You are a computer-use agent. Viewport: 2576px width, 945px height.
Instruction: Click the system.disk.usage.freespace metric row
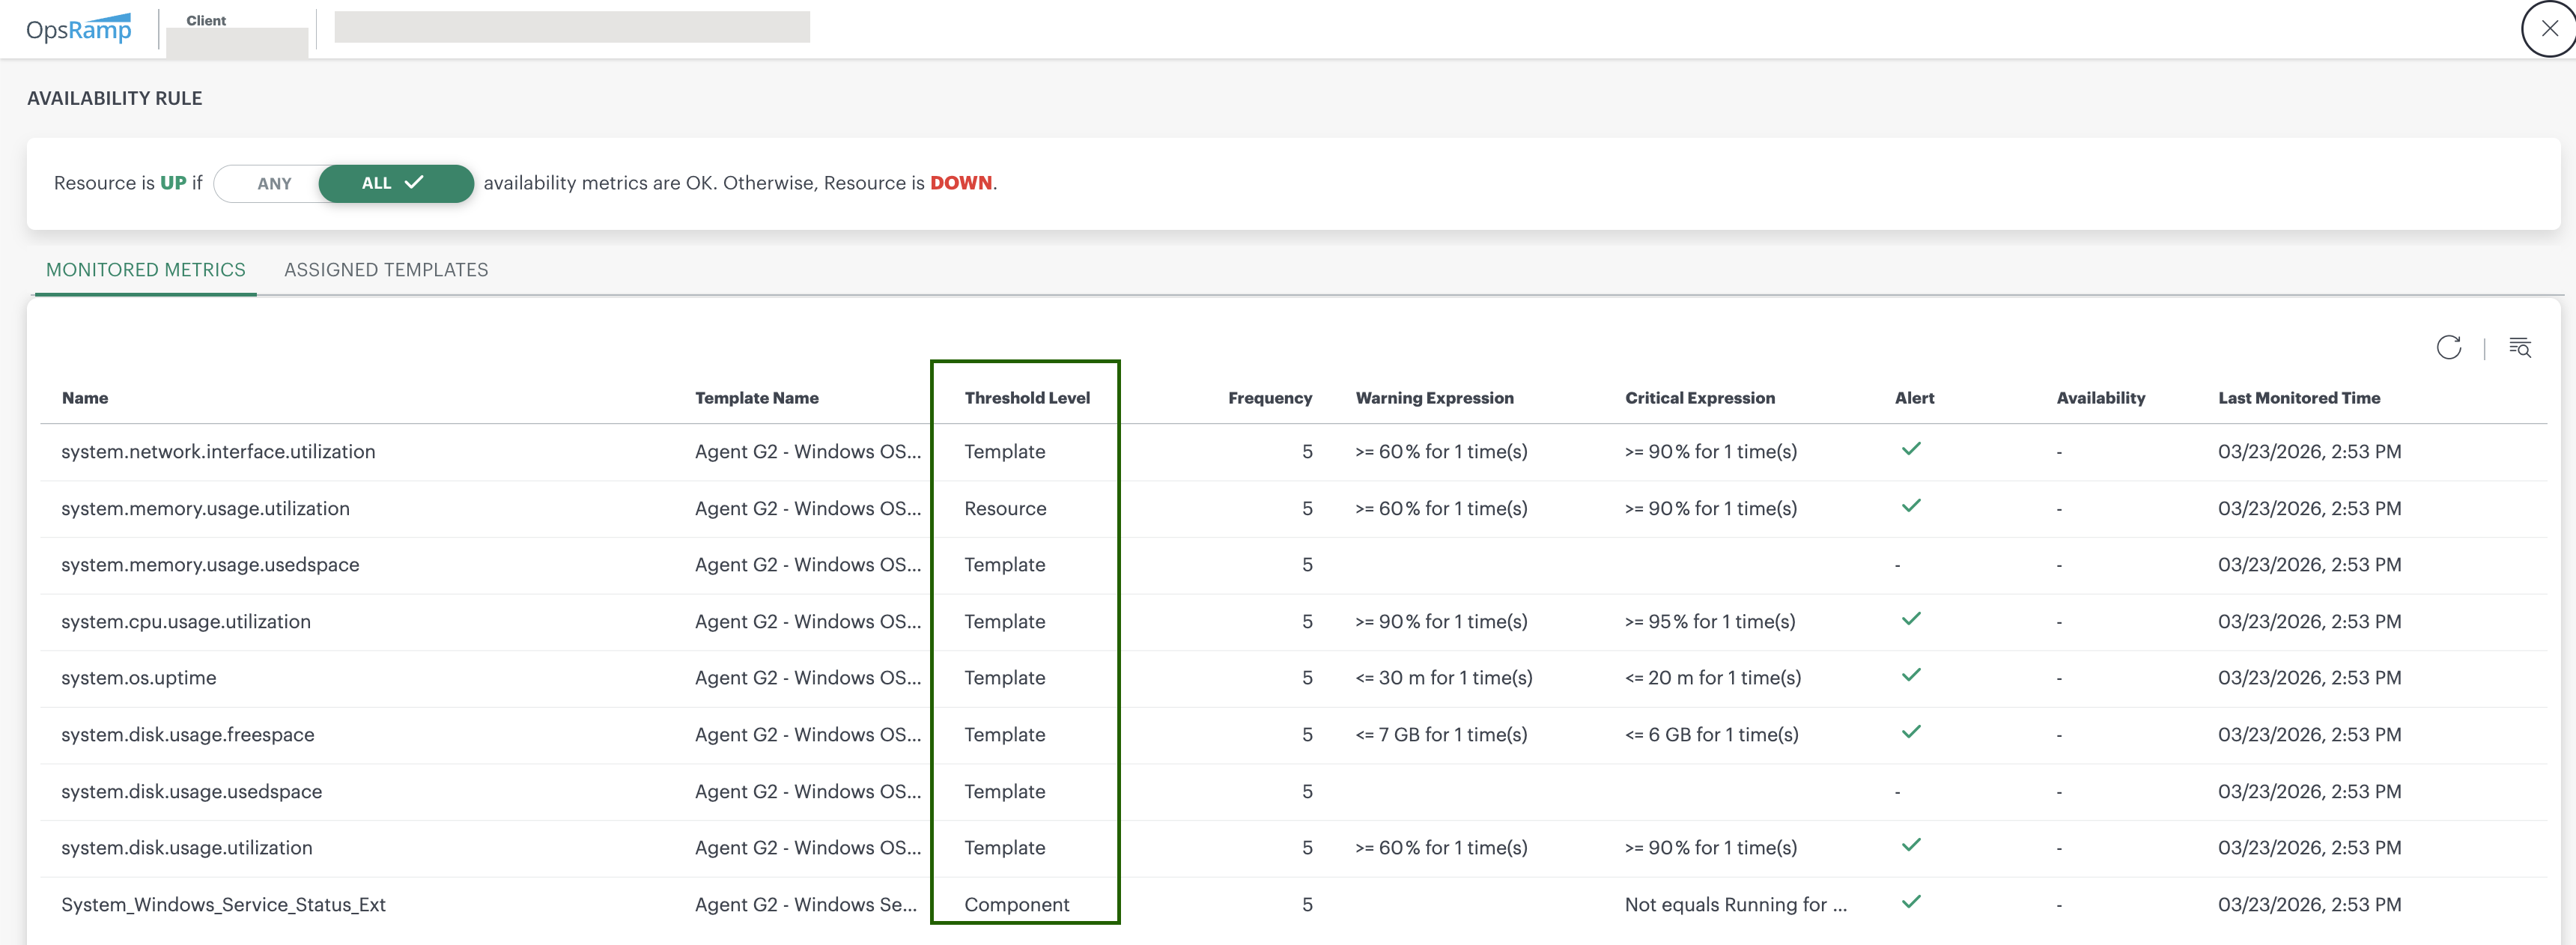tap(188, 735)
